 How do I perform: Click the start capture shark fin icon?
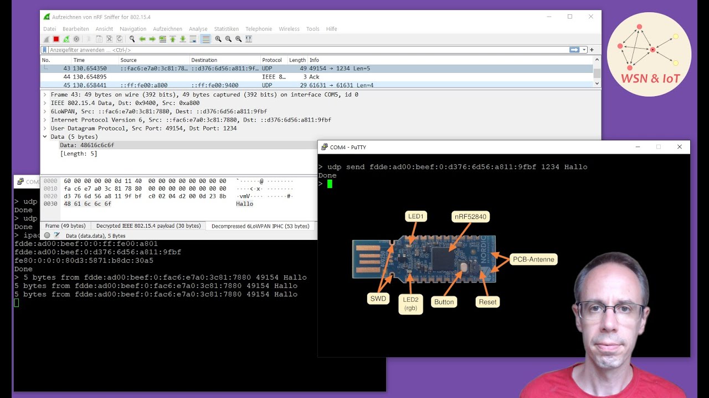pos(47,39)
